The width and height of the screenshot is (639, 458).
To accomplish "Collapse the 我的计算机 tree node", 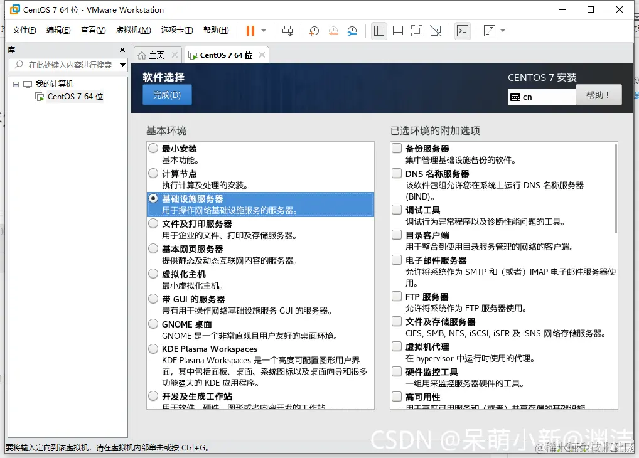I will 16,84.
